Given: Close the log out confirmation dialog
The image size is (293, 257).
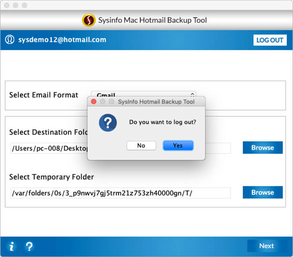Looking at the screenshot, I should tap(93, 101).
